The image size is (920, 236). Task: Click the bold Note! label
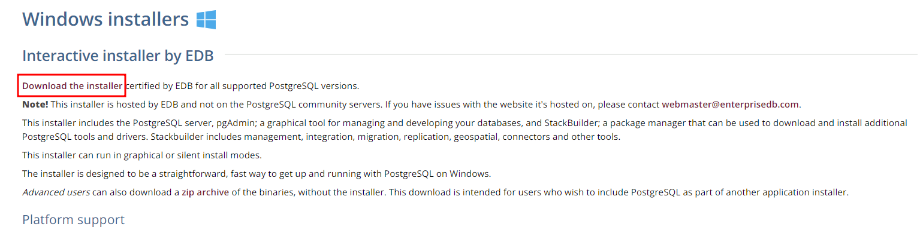35,104
